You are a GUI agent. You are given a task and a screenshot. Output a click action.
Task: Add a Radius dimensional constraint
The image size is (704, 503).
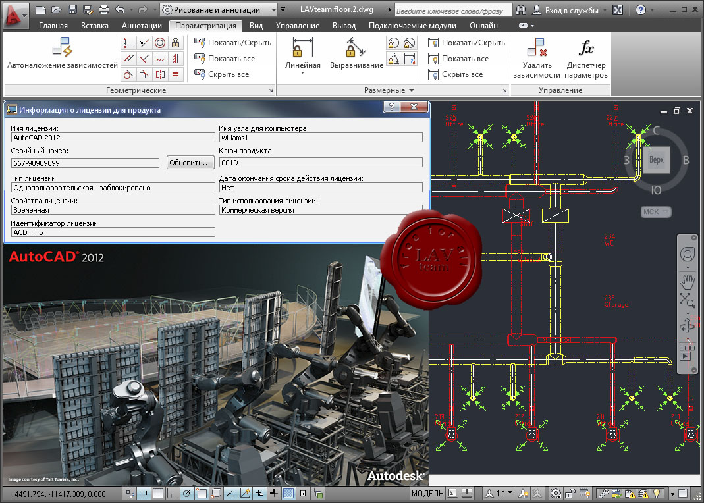[393, 43]
